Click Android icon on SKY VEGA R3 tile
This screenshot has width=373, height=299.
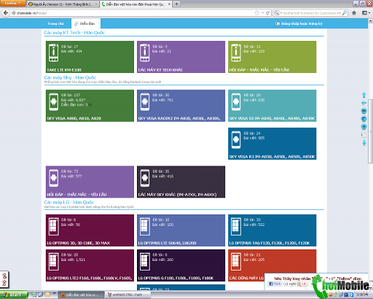(236, 139)
